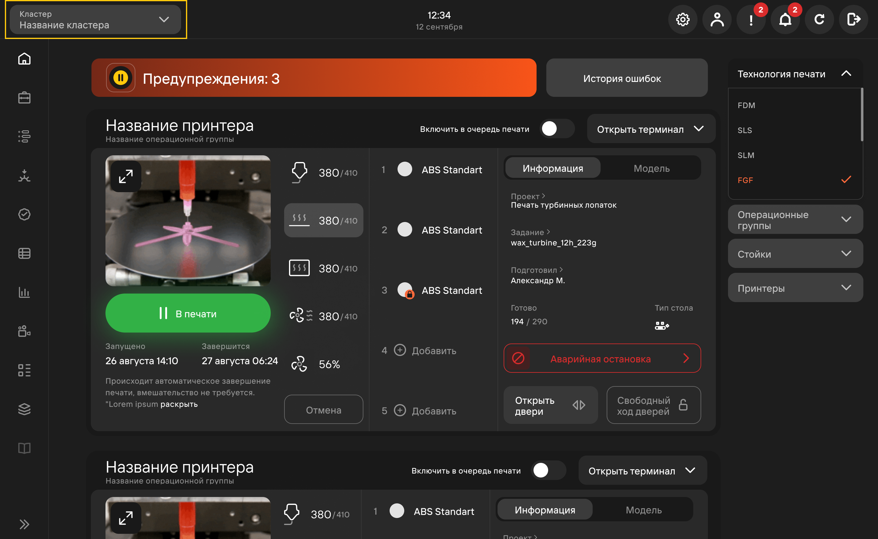
Task: Click the refresh icon in top bar
Action: point(819,19)
